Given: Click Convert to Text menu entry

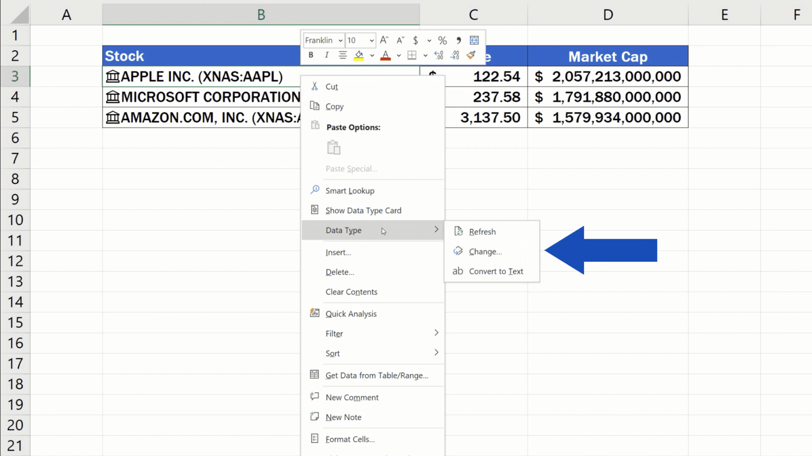Looking at the screenshot, I should [496, 271].
